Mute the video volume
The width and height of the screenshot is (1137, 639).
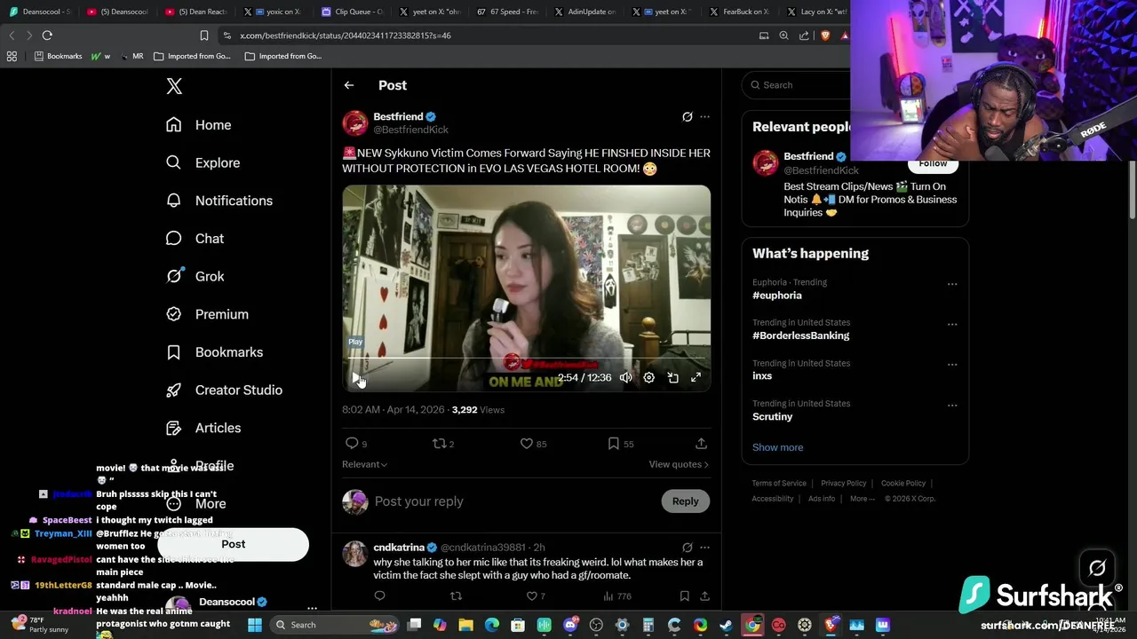click(x=625, y=378)
